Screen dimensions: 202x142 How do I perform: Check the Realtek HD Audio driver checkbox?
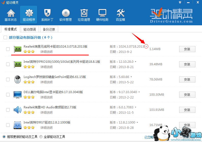(x=8, y=110)
